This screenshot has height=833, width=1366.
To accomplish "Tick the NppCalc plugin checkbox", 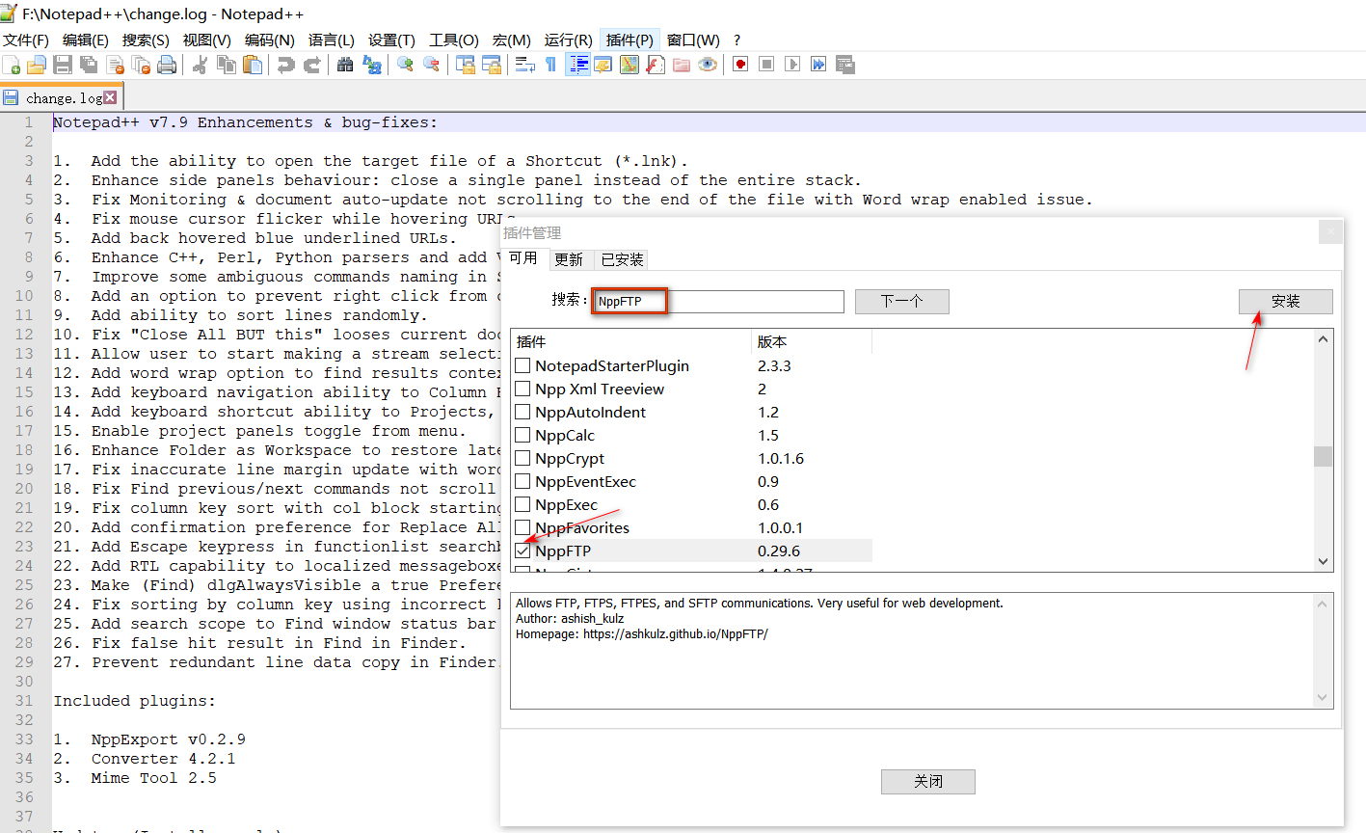I will pyautogui.click(x=522, y=436).
